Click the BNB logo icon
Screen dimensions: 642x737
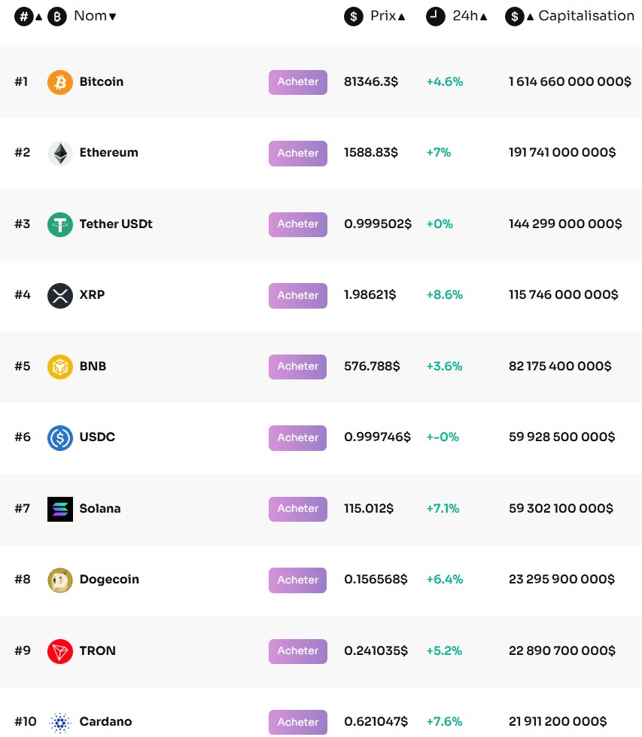pos(59,367)
